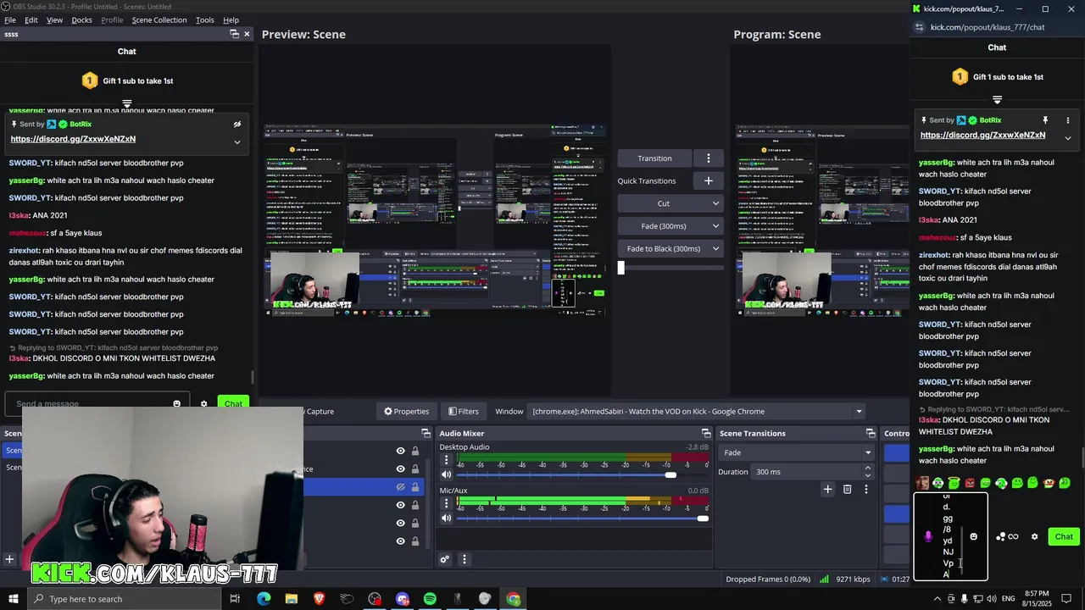Show the hidden selected source row

pos(400,487)
